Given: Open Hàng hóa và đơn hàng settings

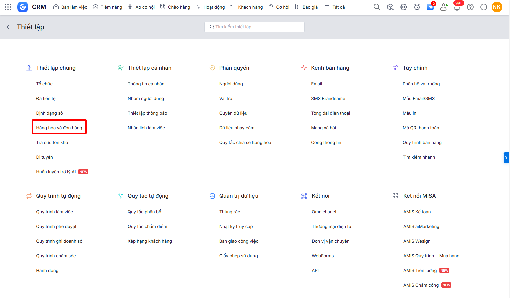Looking at the screenshot, I should tap(59, 128).
